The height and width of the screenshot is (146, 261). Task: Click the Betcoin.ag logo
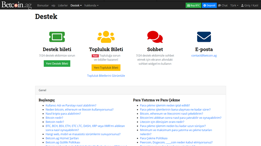point(17,5)
